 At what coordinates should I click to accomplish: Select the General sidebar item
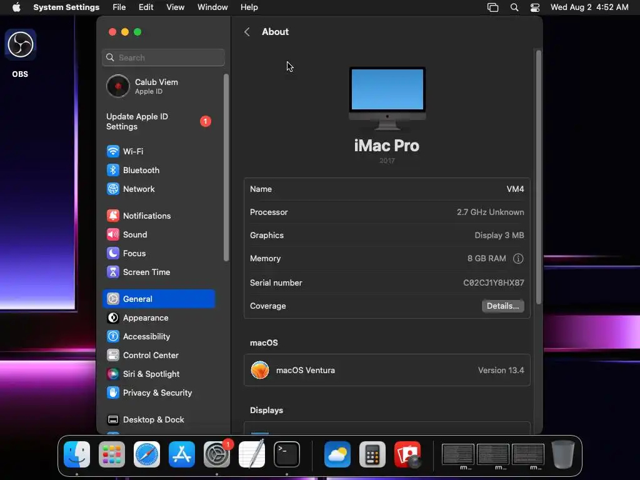[158, 299]
